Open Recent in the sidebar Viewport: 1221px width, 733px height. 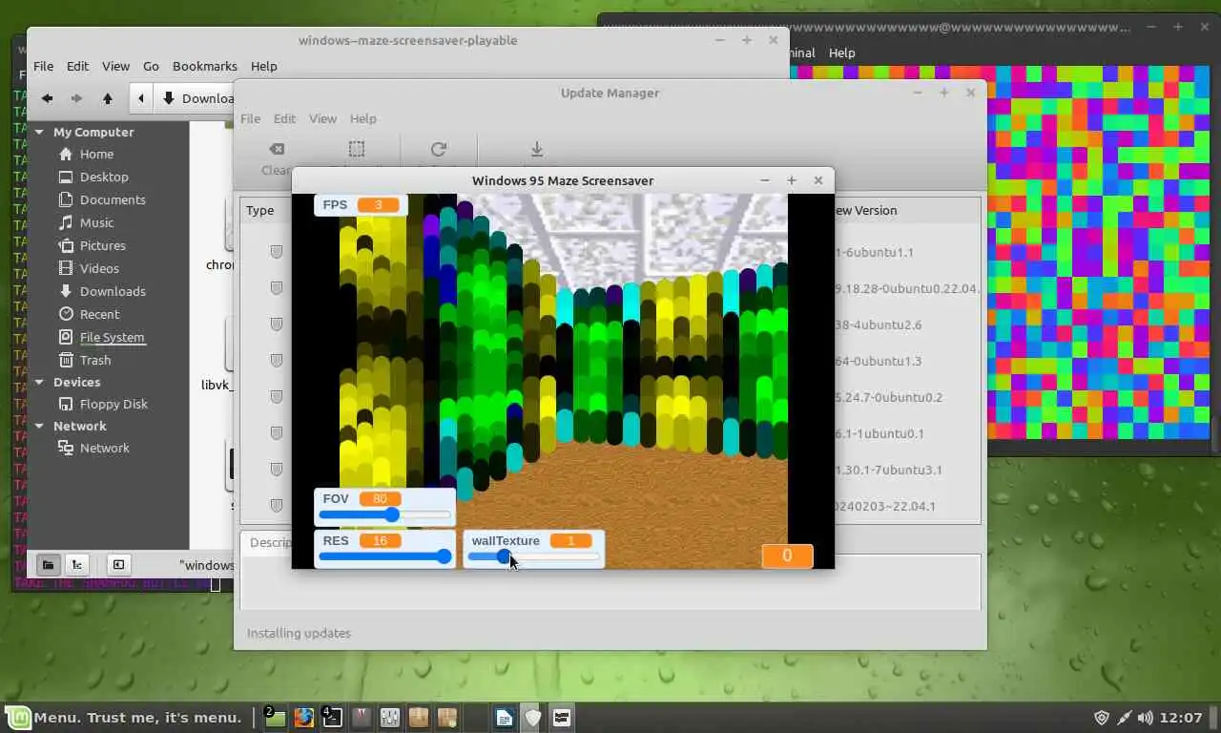[99, 314]
